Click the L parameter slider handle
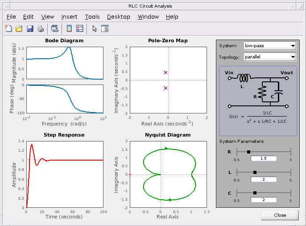The width and height of the screenshot is (306, 226). 255,172
